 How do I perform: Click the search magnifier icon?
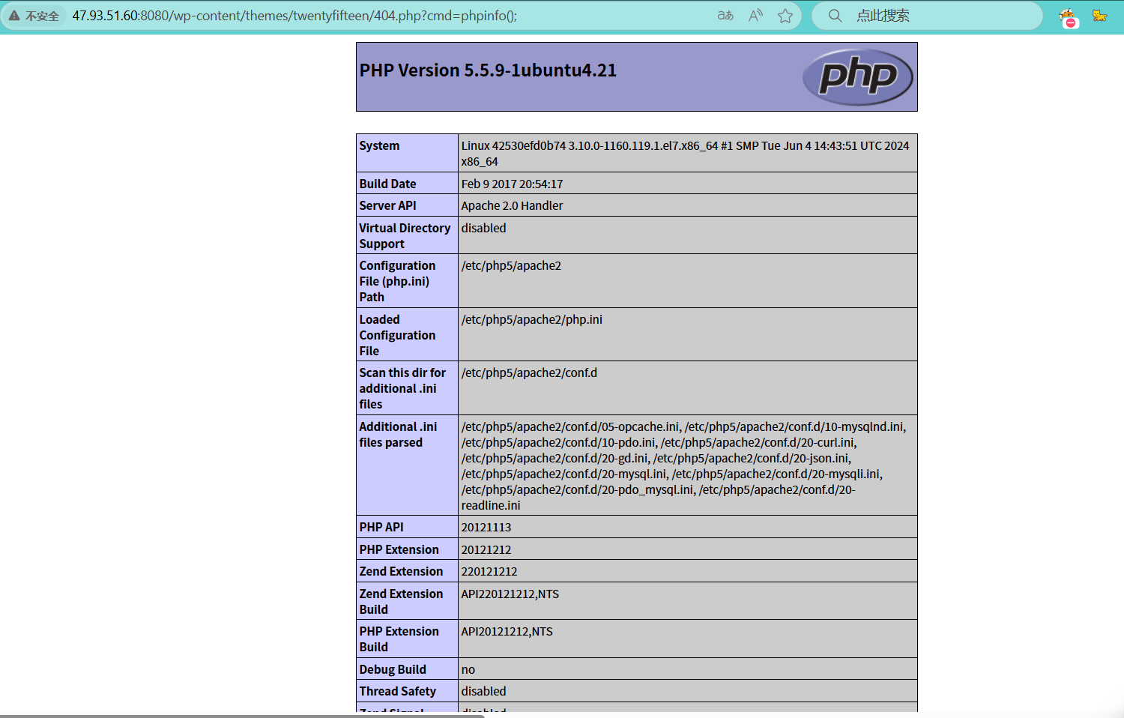[x=835, y=16]
